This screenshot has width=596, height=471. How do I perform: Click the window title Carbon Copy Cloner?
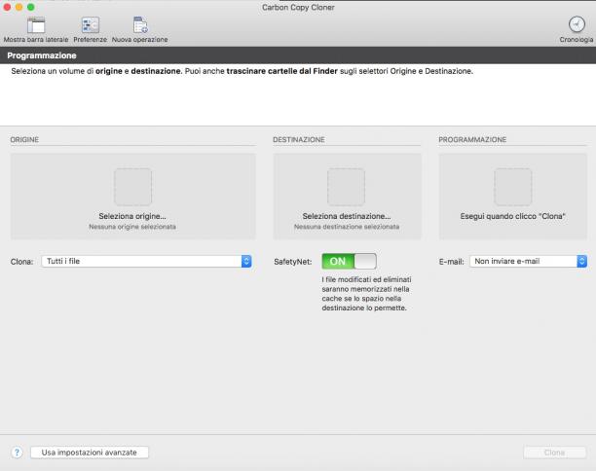pyautogui.click(x=298, y=7)
